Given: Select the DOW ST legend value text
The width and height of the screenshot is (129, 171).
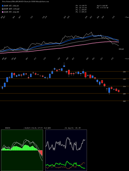Looking at the screenshot, I should [16, 6].
